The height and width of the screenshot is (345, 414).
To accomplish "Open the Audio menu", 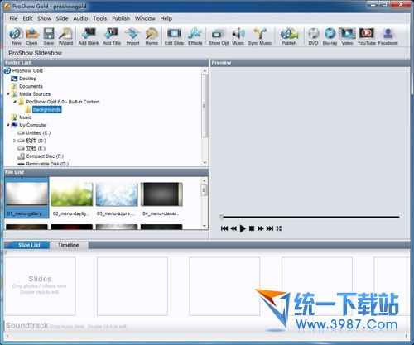I will coord(80,18).
